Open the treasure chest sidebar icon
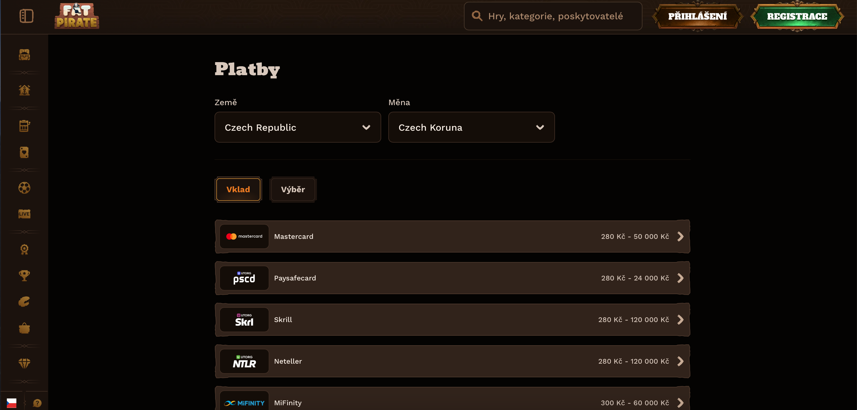This screenshot has width=857, height=410. coord(24,55)
